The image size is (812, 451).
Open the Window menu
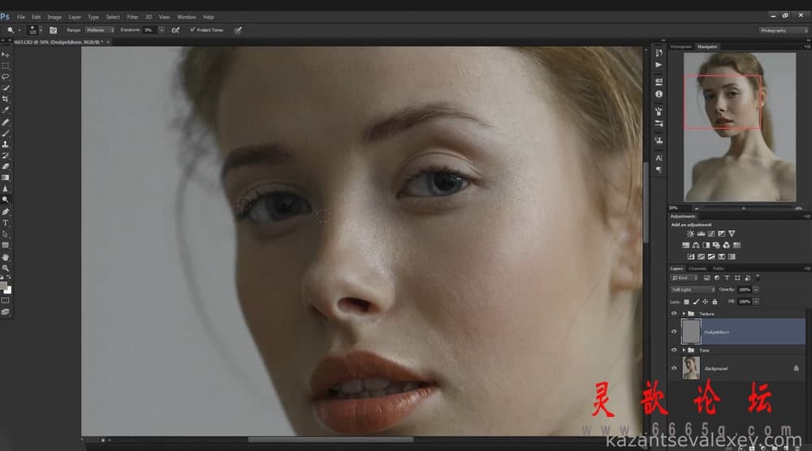coord(187,17)
